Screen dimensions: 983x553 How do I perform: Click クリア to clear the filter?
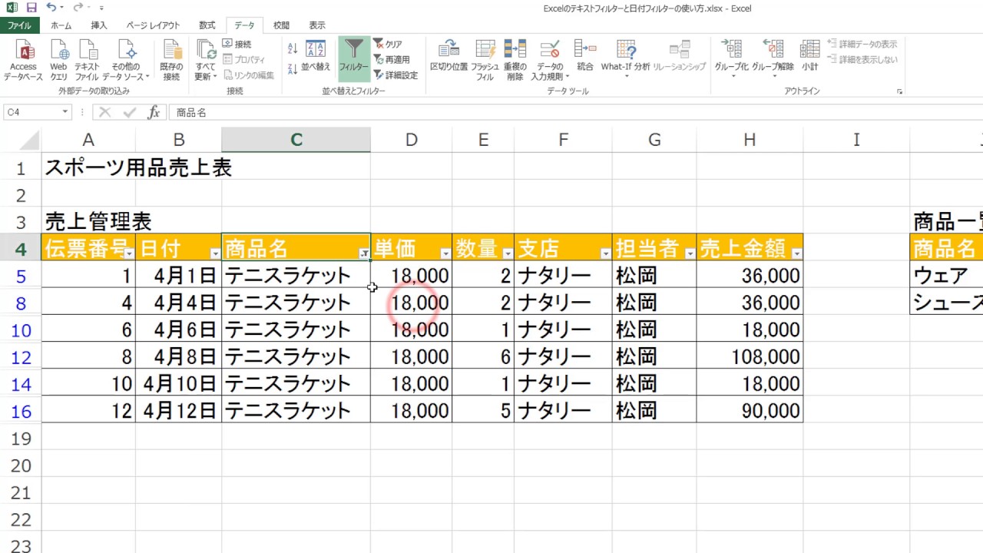tap(388, 45)
